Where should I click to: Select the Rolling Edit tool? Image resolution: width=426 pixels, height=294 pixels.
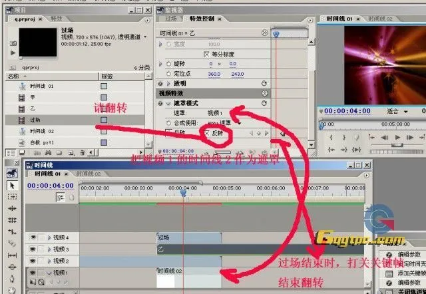13,219
